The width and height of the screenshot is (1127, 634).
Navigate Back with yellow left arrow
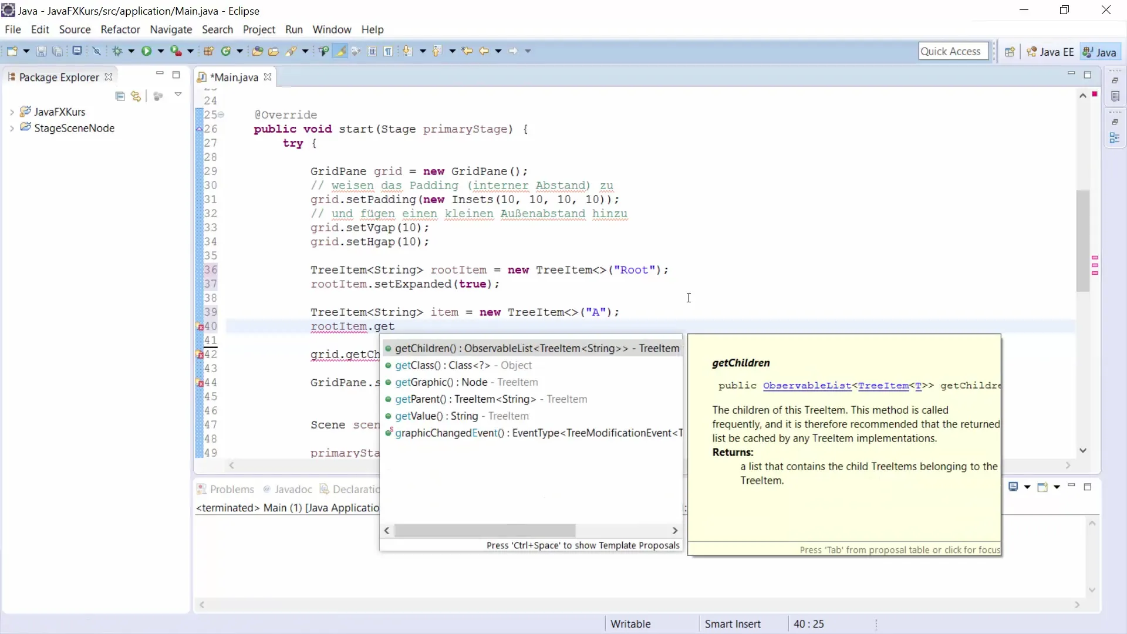point(484,51)
